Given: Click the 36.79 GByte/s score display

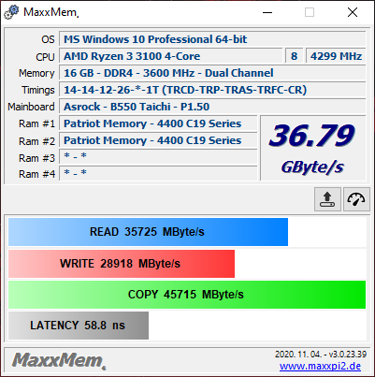Looking at the screenshot, I should pos(312,148).
